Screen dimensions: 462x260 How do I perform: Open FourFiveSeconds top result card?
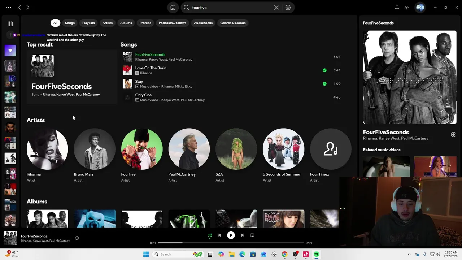pyautogui.click(x=72, y=77)
